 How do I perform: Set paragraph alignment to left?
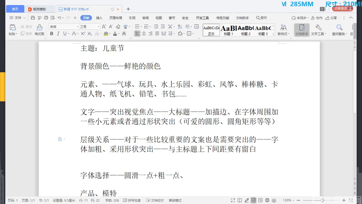pyautogui.click(x=137, y=33)
